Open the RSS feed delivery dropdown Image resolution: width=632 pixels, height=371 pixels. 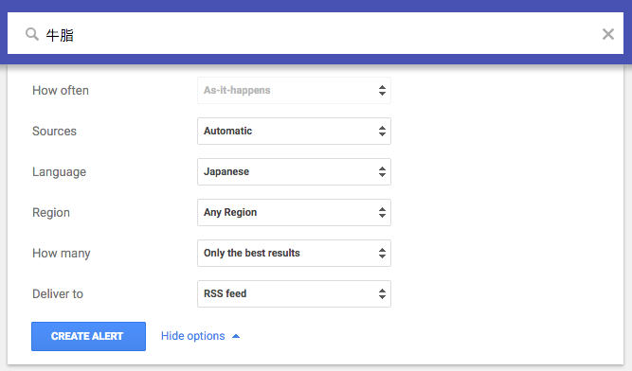[x=294, y=293]
